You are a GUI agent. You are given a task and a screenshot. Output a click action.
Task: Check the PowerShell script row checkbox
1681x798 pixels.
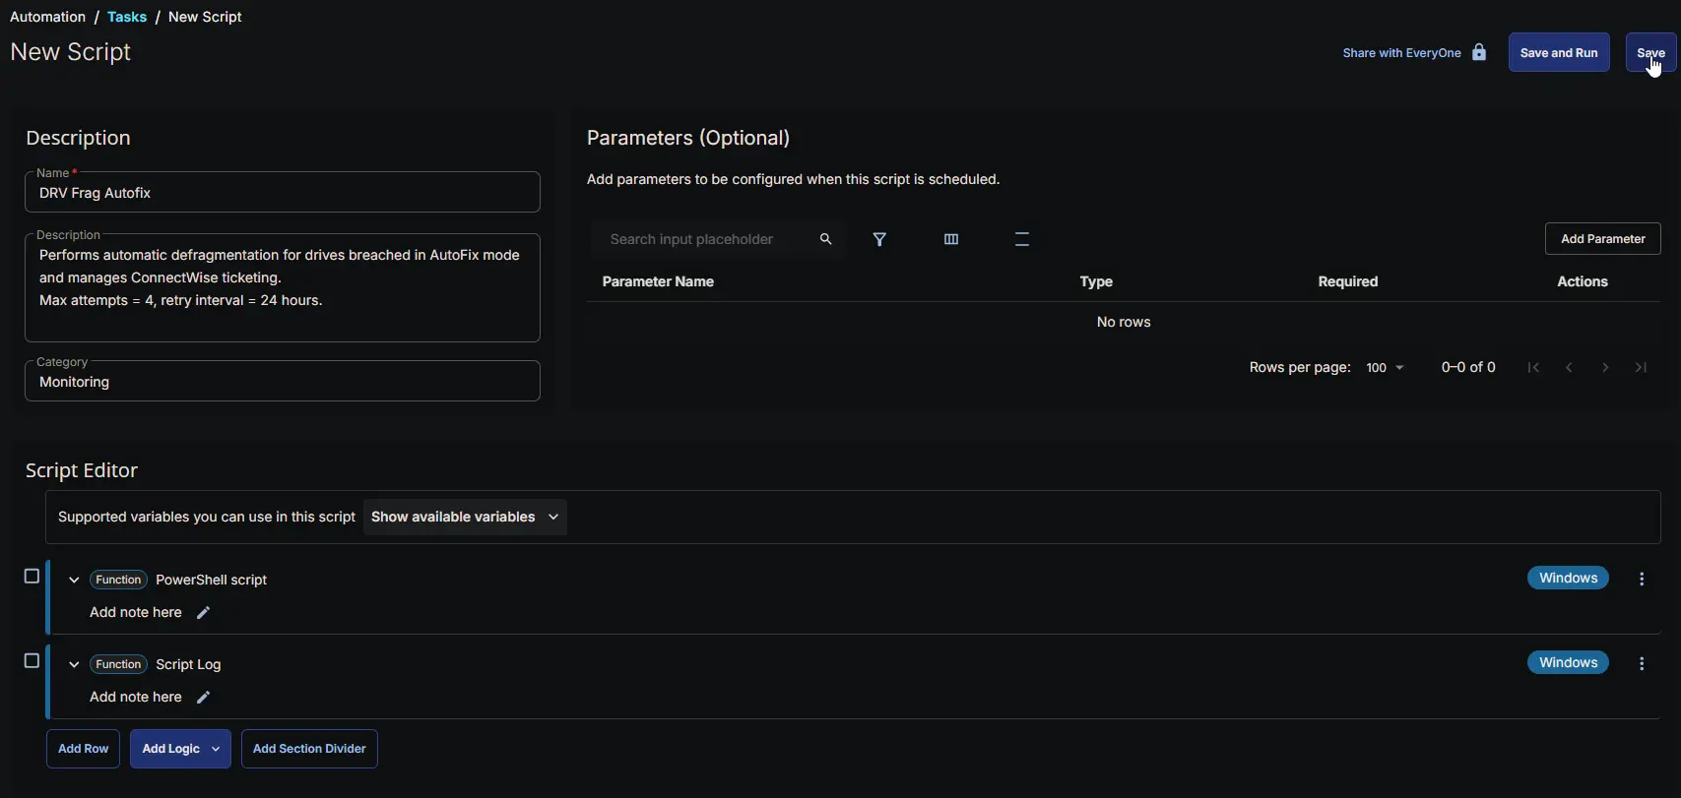pos(32,577)
